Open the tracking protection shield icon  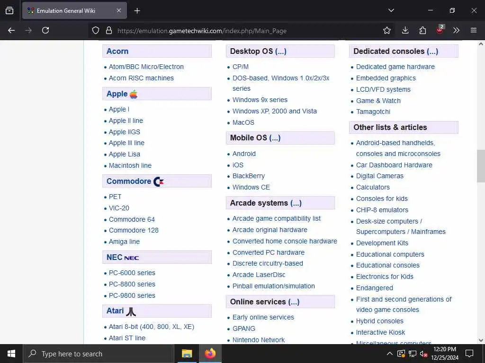click(x=96, y=30)
